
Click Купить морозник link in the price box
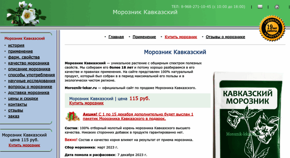(86, 103)
